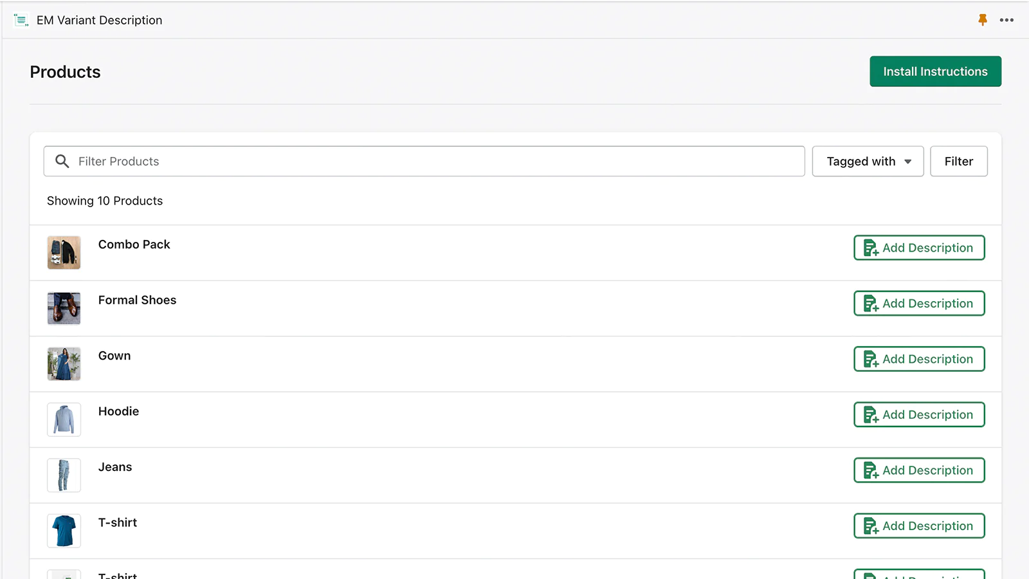Click add-document icon for Formal Shoes
Image resolution: width=1029 pixels, height=579 pixels.
871,304
